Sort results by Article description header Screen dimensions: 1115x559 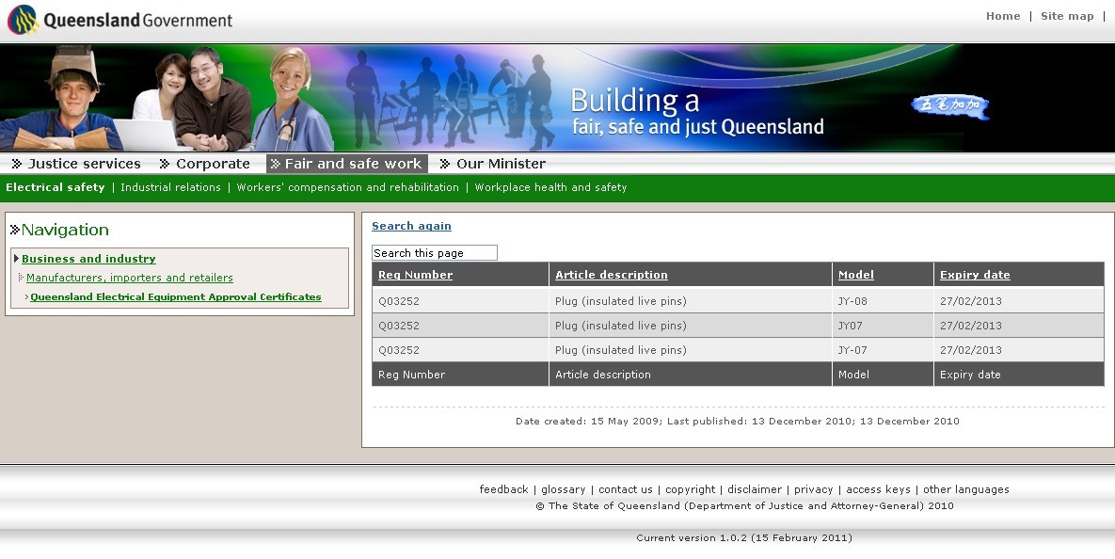pyautogui.click(x=611, y=275)
